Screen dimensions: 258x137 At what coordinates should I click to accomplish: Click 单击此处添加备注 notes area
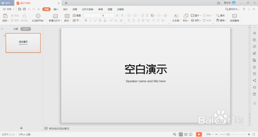click(59, 129)
